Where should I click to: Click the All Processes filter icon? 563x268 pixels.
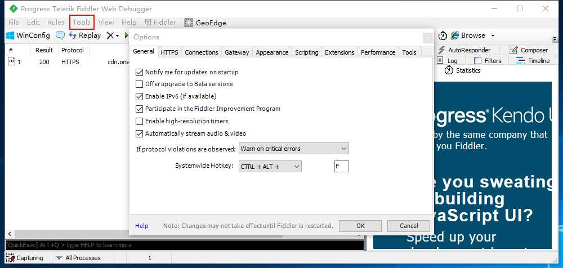[59, 258]
